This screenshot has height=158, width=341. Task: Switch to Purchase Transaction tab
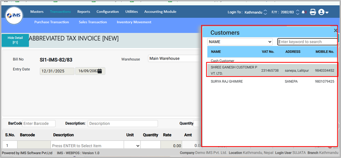tap(51, 22)
